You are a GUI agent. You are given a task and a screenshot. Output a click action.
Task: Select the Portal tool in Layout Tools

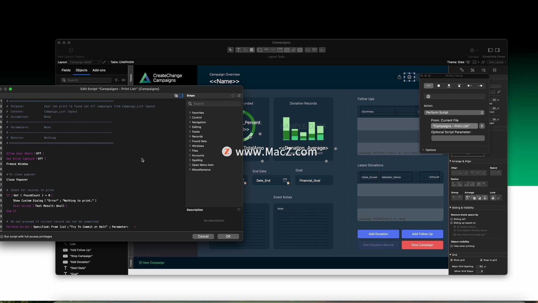(287, 50)
